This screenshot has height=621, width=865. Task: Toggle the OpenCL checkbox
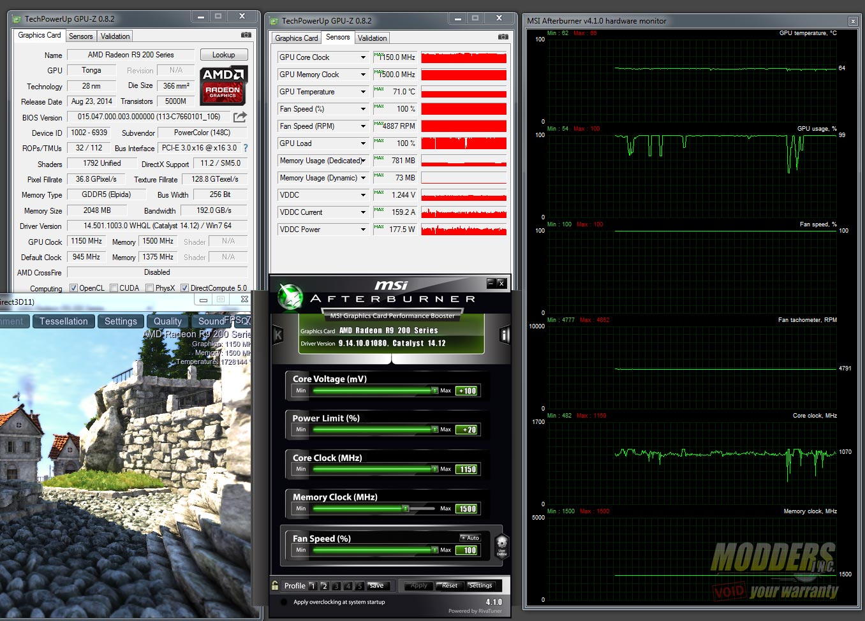click(x=73, y=288)
